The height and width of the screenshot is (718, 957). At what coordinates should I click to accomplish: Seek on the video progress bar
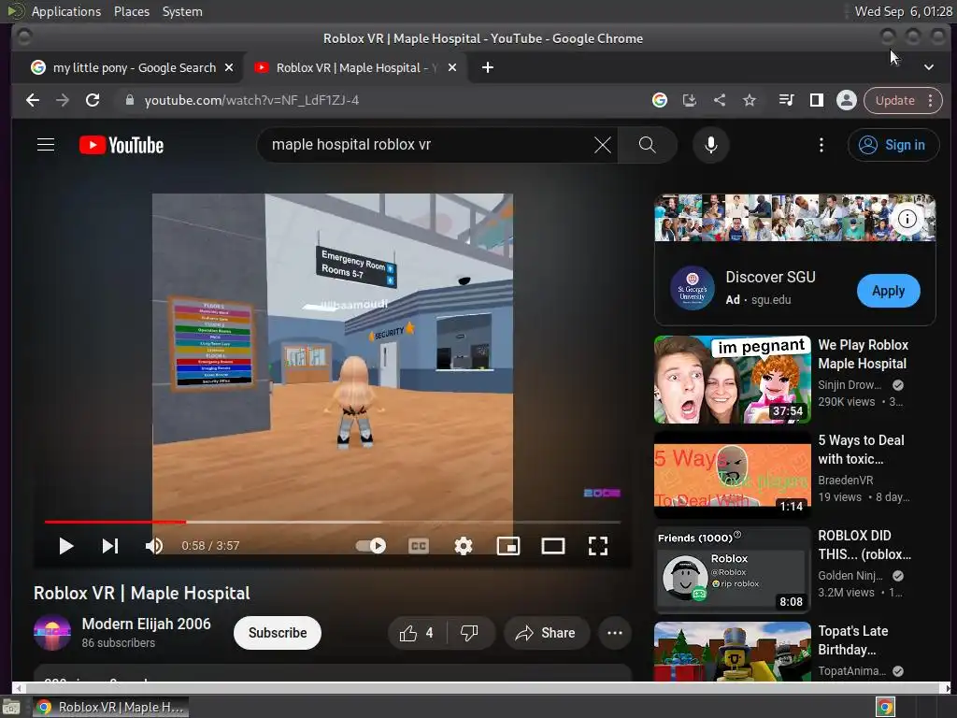point(333,522)
